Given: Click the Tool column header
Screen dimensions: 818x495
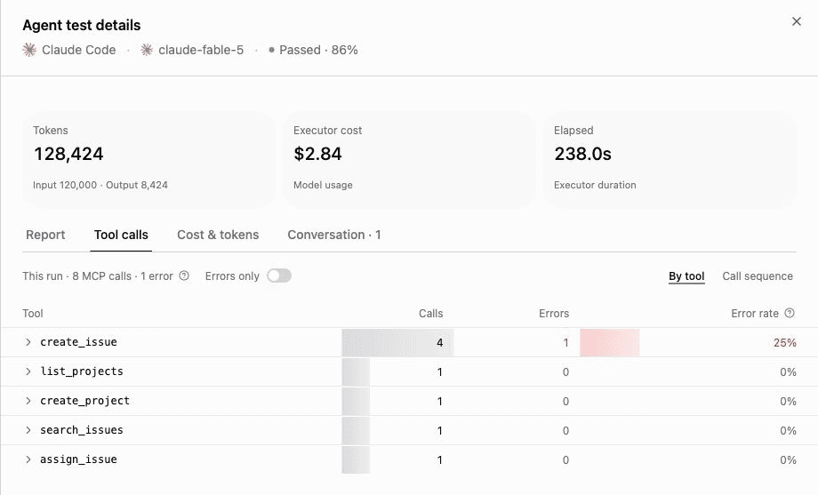Looking at the screenshot, I should click(x=33, y=314).
